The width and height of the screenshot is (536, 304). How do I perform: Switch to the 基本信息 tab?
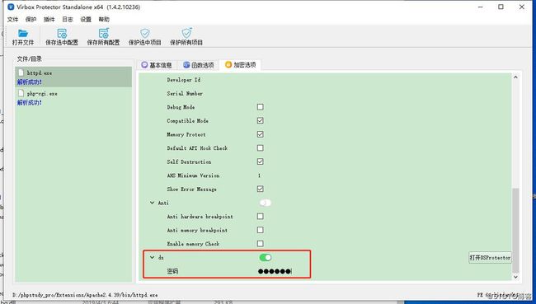point(157,65)
